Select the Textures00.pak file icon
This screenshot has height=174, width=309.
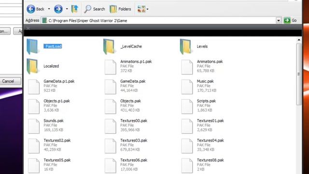pos(111,126)
